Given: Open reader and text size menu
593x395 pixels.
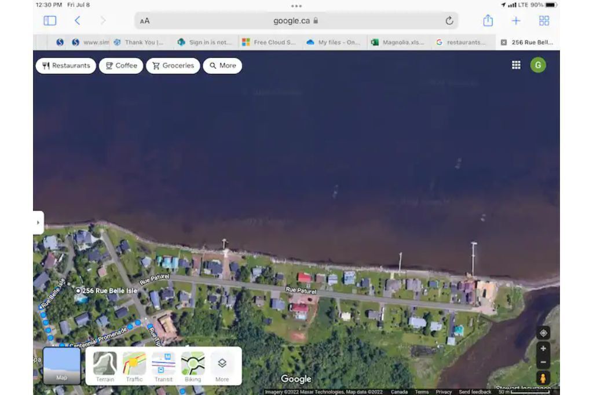Looking at the screenshot, I should point(145,21).
